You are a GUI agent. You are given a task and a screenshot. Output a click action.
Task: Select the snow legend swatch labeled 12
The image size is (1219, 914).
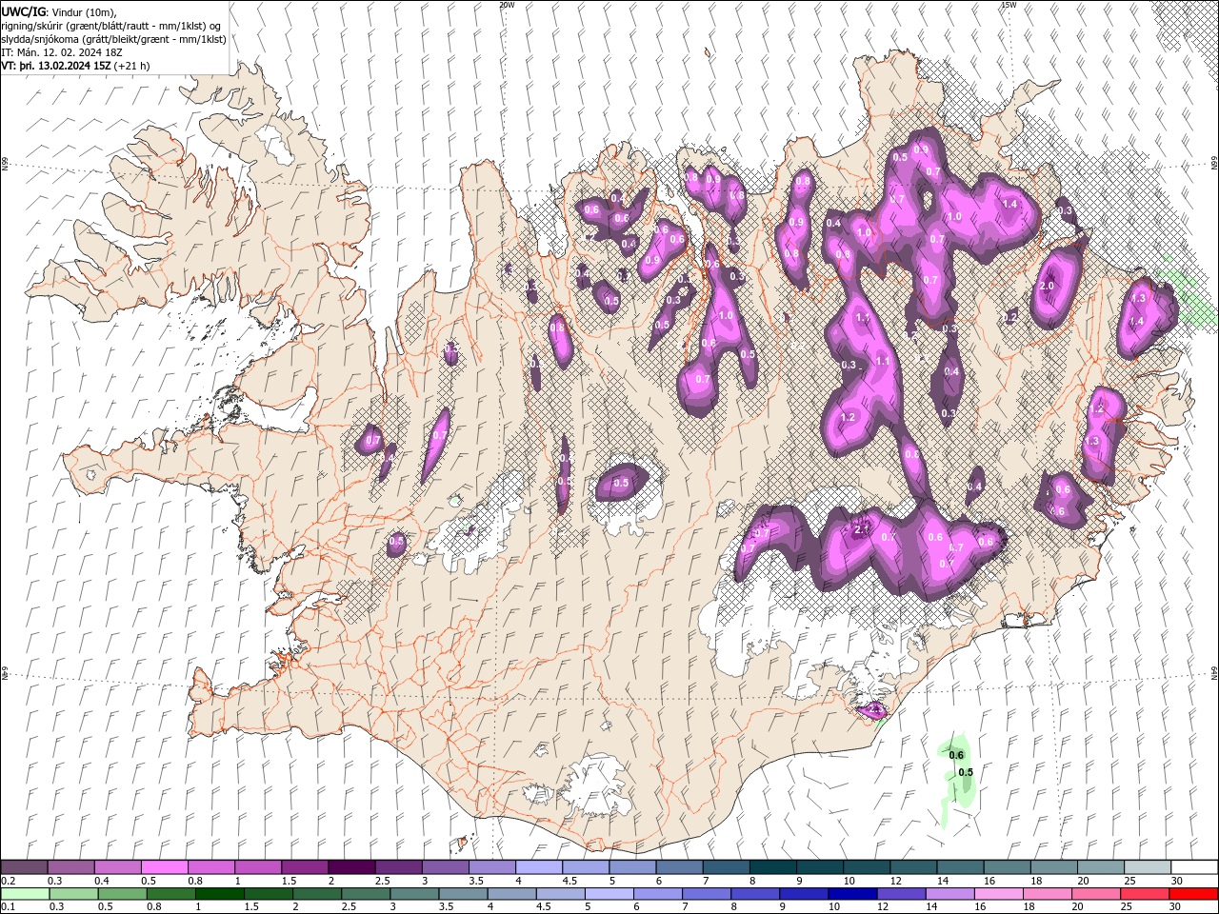coord(914,867)
